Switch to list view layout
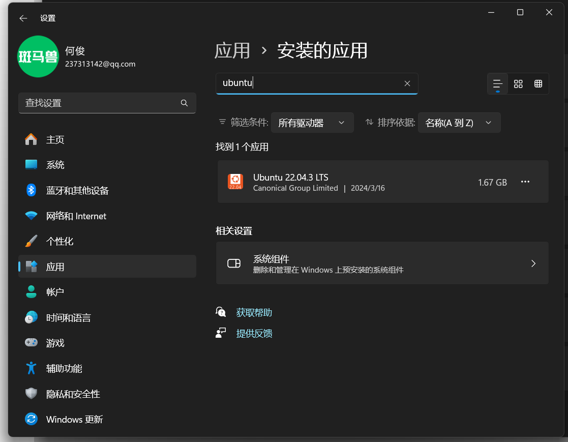568x442 pixels. tap(498, 84)
